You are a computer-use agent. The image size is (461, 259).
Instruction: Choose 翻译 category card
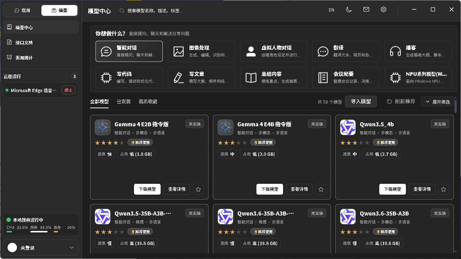pyautogui.click(x=346, y=51)
